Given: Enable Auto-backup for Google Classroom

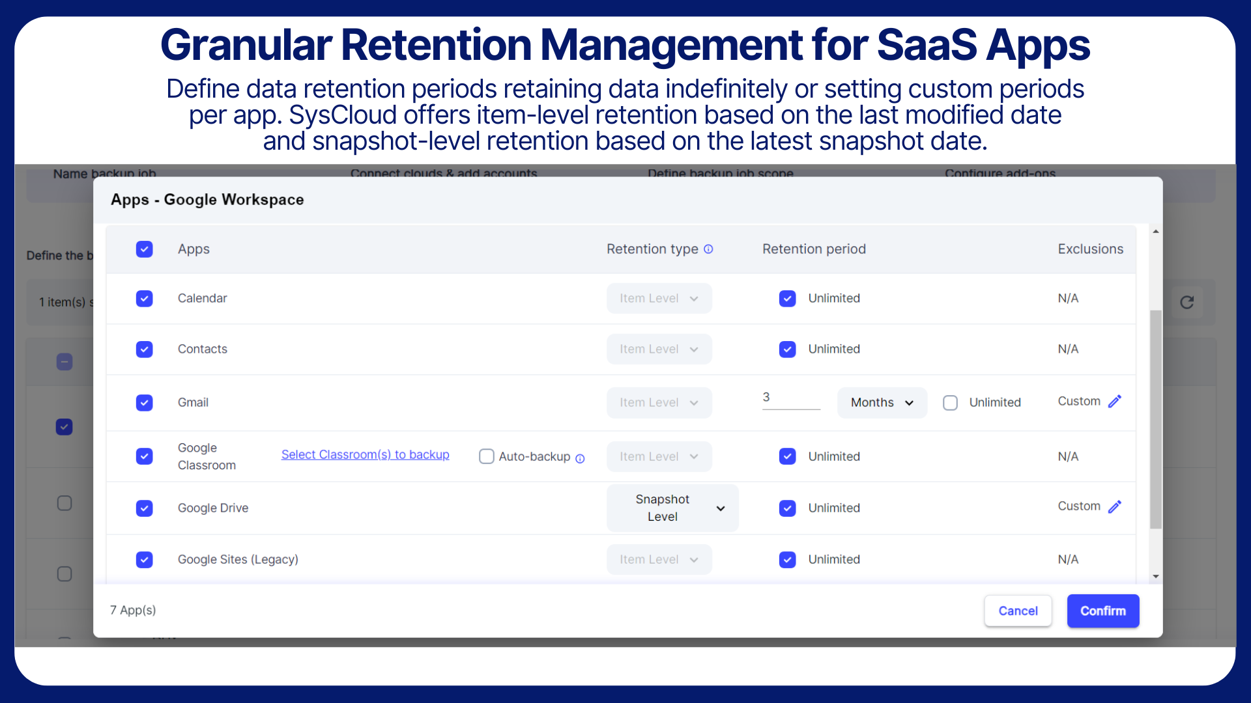Looking at the screenshot, I should pos(486,456).
